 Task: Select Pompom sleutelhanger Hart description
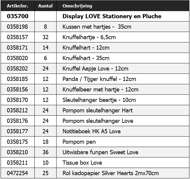[x=98, y=110]
